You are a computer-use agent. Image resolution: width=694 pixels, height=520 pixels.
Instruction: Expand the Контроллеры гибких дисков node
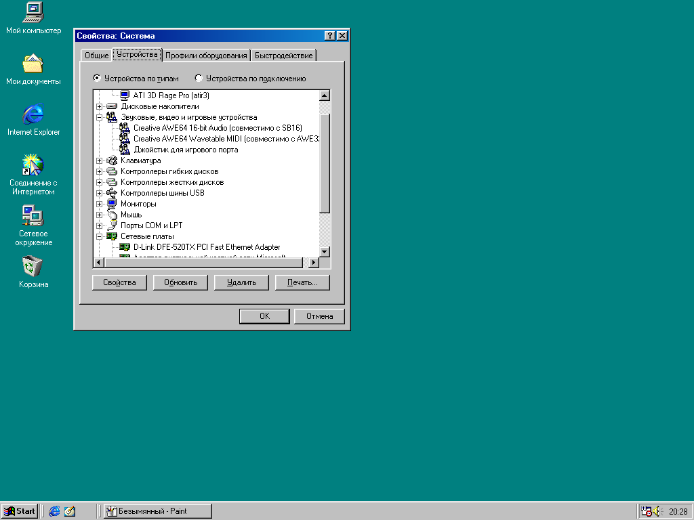pyautogui.click(x=99, y=171)
